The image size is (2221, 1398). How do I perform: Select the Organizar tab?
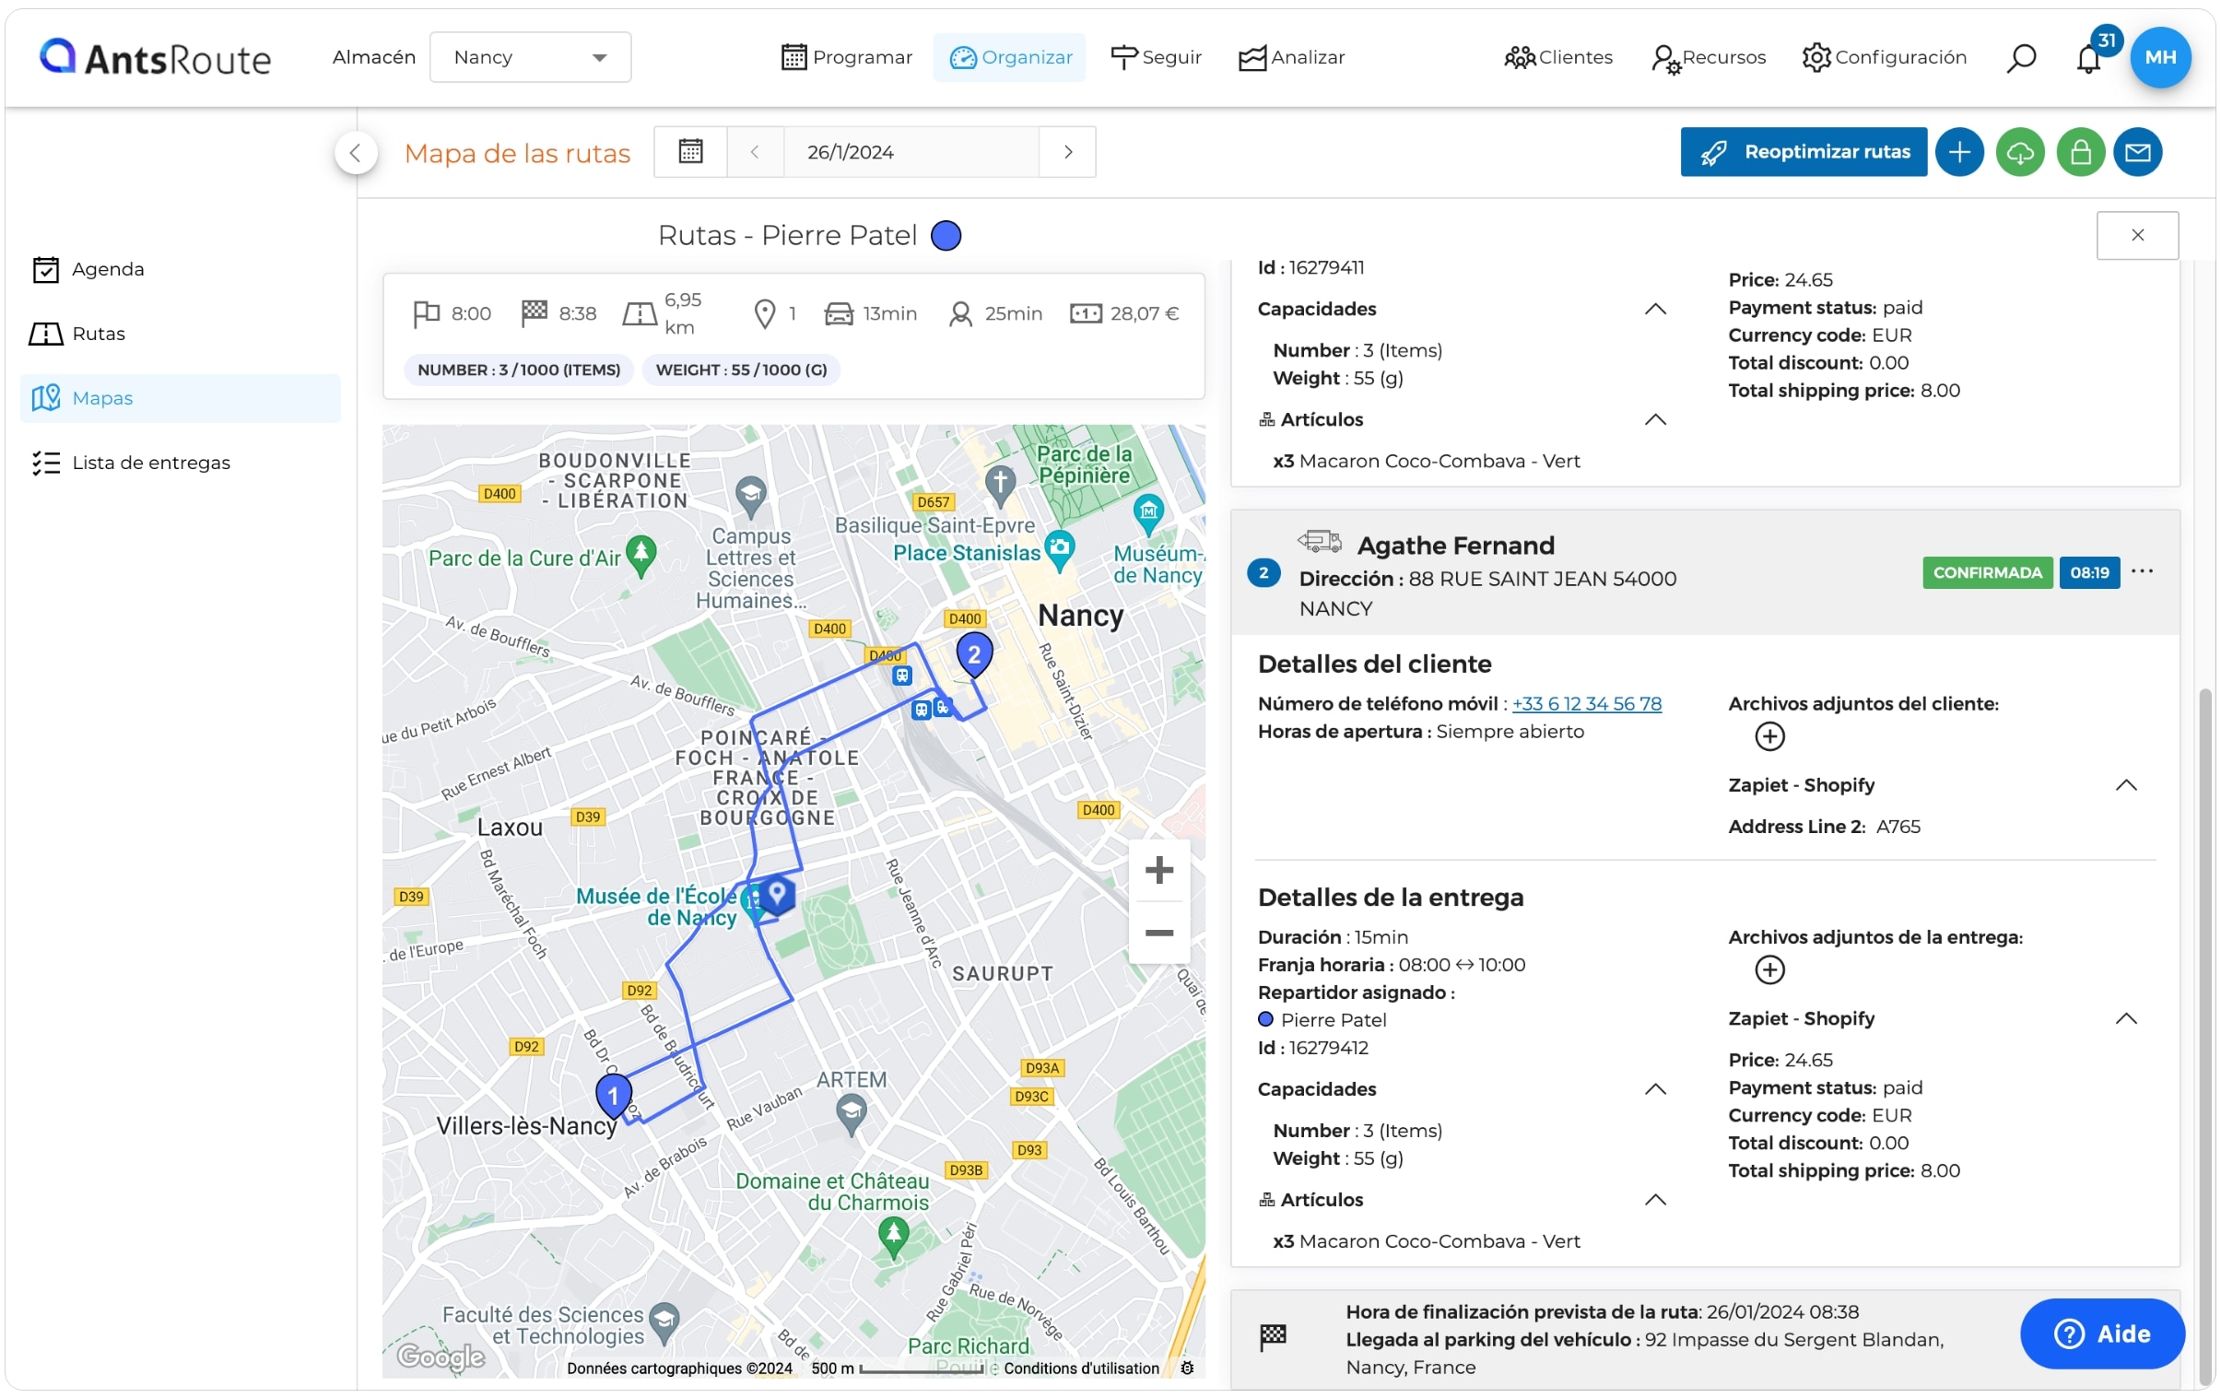(x=1010, y=57)
